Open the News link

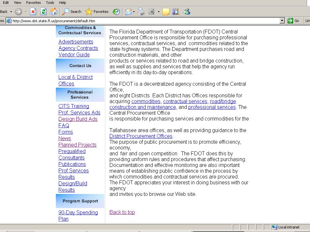pyautogui.click(x=65, y=138)
